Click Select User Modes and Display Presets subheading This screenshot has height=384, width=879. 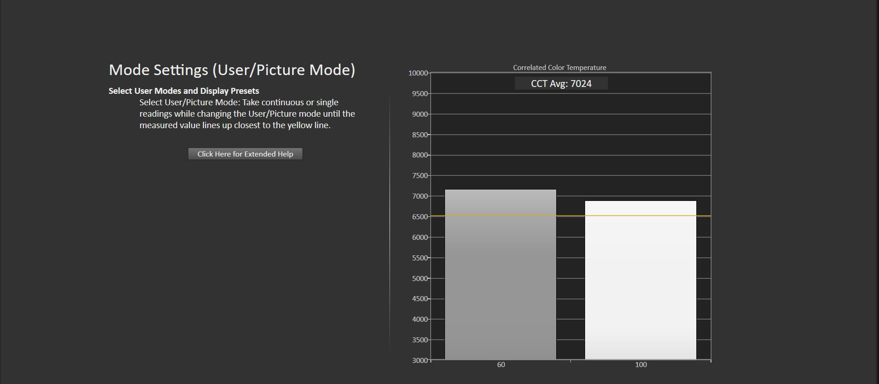pyautogui.click(x=184, y=91)
